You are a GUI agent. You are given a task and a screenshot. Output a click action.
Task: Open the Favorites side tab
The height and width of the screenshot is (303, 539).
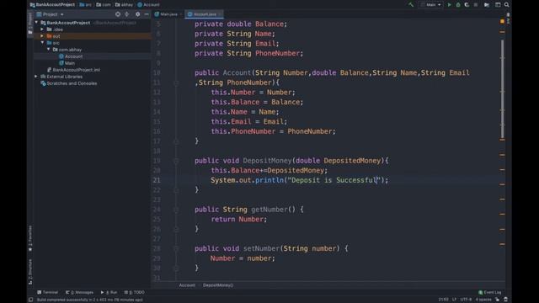coord(30,238)
